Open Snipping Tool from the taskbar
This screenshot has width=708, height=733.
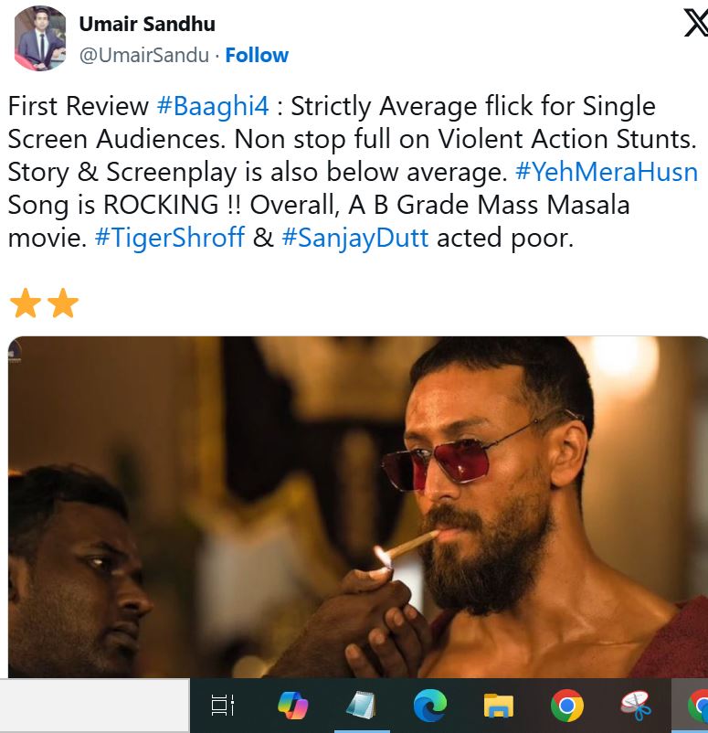coord(635,706)
